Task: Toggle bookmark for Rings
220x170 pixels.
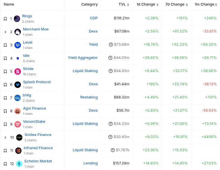Action: click(x=5, y=19)
